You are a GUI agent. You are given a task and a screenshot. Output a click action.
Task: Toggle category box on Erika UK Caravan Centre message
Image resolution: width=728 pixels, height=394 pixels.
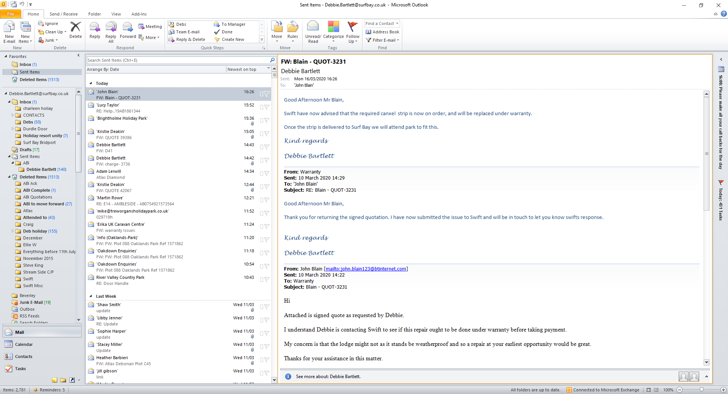(262, 226)
